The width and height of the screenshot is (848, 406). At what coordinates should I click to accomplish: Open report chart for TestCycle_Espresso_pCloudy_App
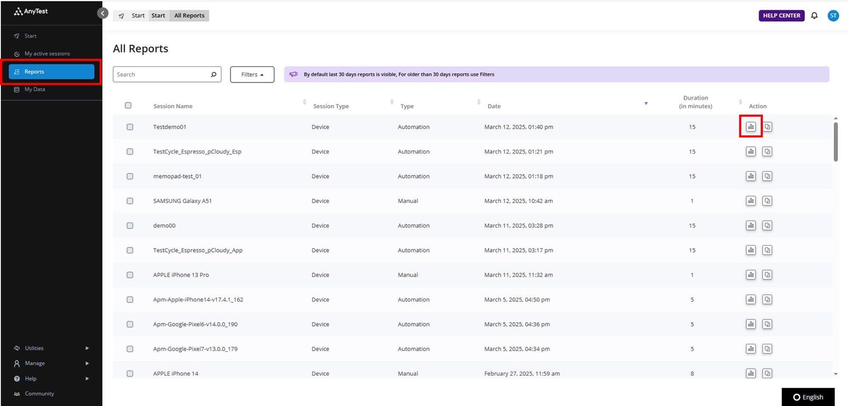pyautogui.click(x=751, y=250)
